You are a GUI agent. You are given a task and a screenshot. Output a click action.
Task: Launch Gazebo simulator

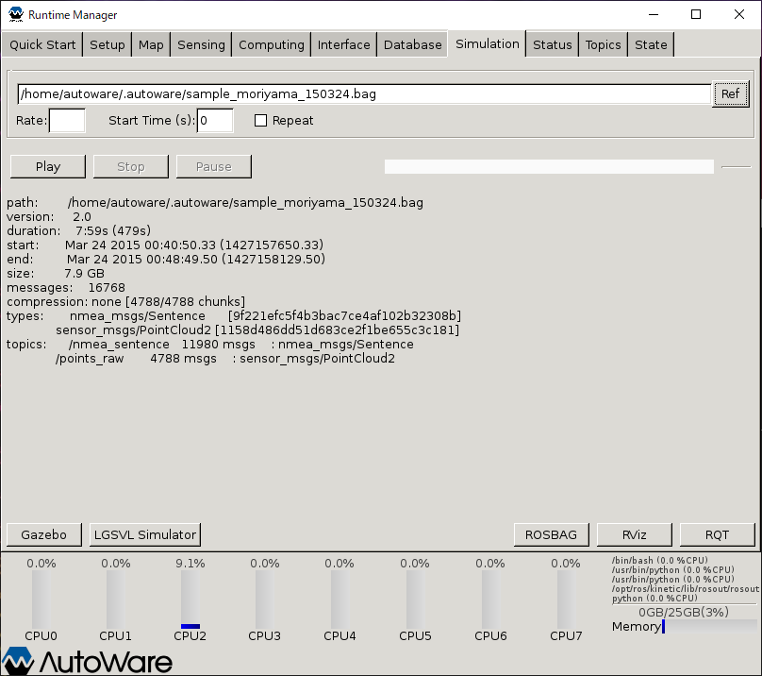click(43, 535)
